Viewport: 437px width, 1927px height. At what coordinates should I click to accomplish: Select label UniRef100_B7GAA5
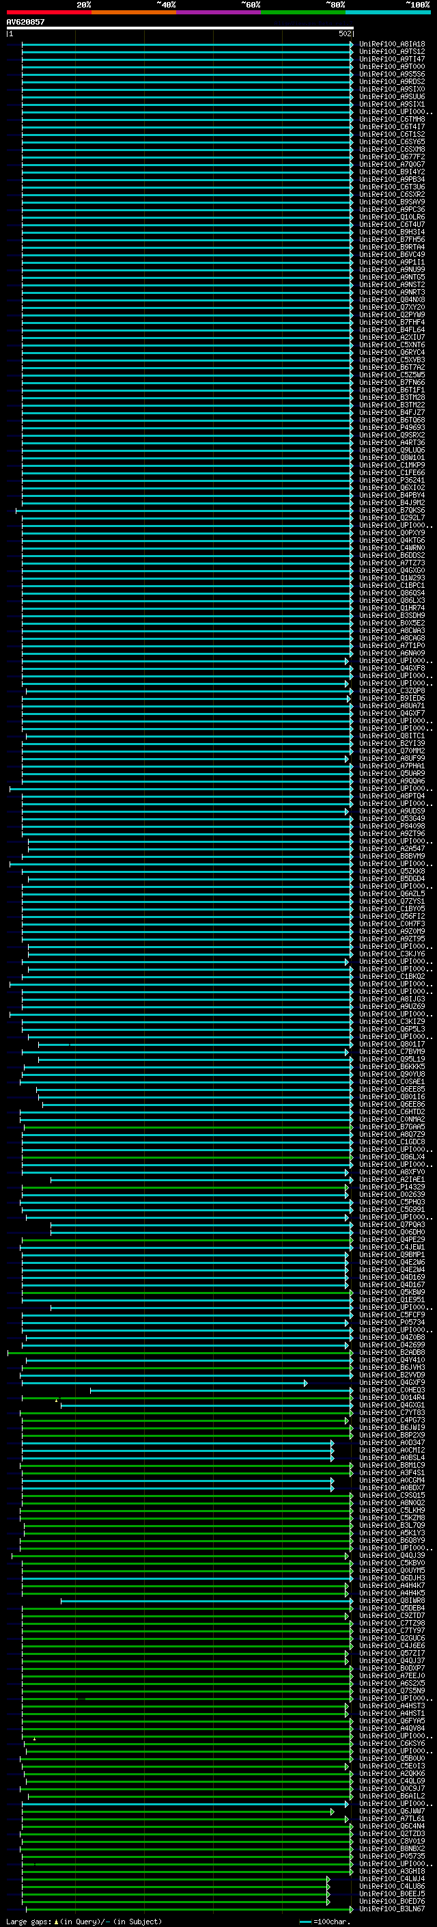tap(392, 1127)
